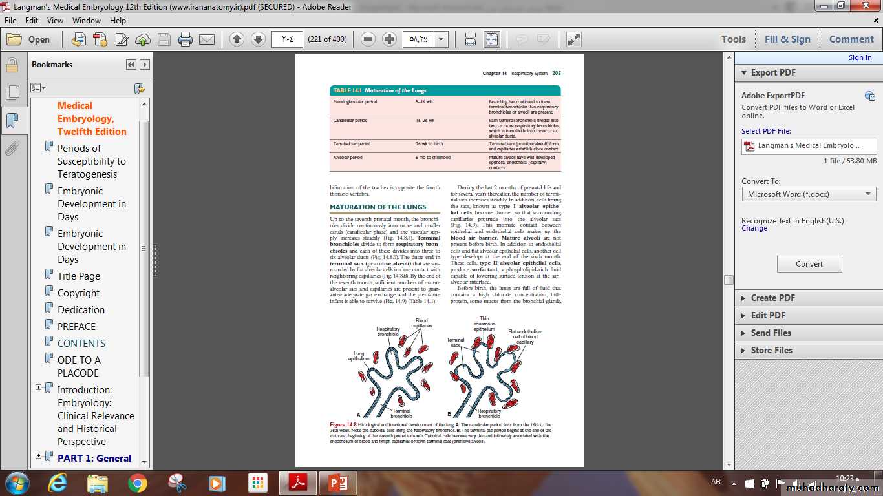Go to next page with down arrow

[x=258, y=39]
